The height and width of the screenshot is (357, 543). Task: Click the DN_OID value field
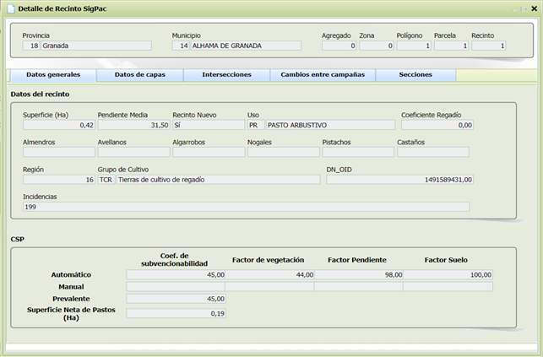(x=399, y=180)
